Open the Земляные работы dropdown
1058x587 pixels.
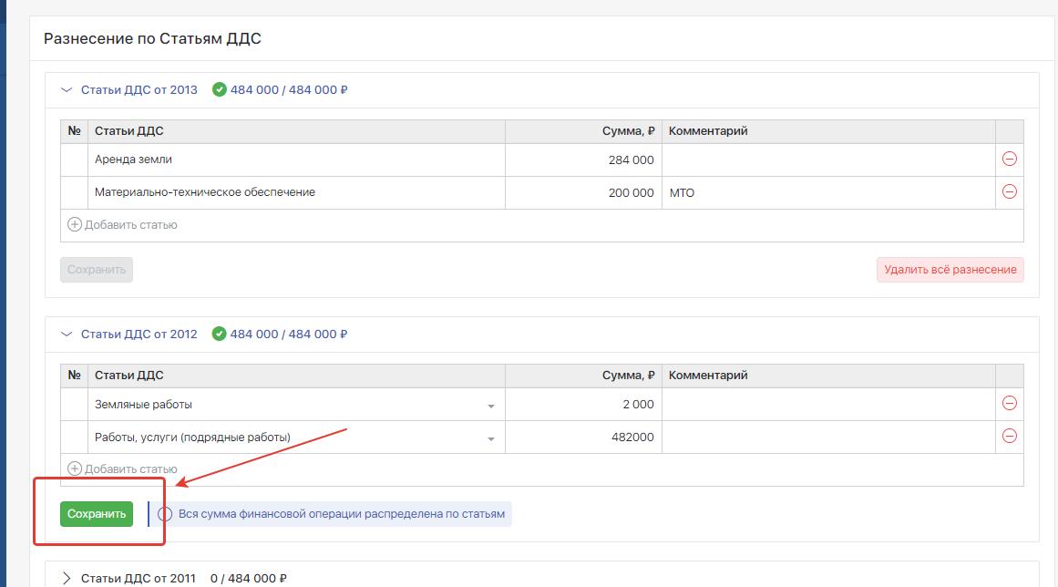490,406
